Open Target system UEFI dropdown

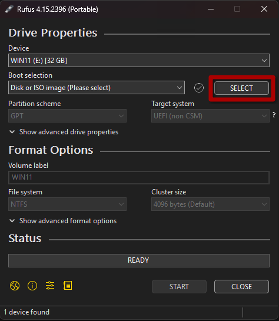[x=210, y=116]
